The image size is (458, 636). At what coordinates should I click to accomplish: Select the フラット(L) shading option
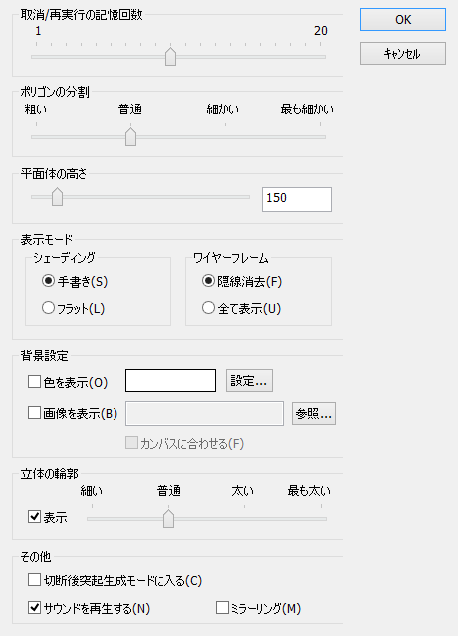(x=73, y=308)
